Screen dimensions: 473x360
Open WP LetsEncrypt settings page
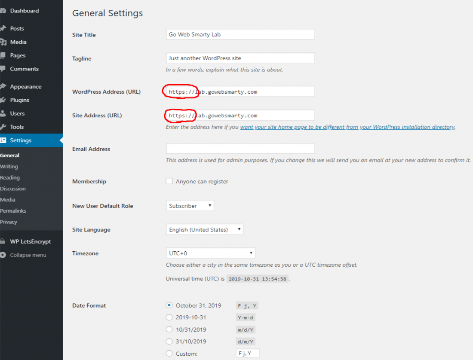pos(31,241)
